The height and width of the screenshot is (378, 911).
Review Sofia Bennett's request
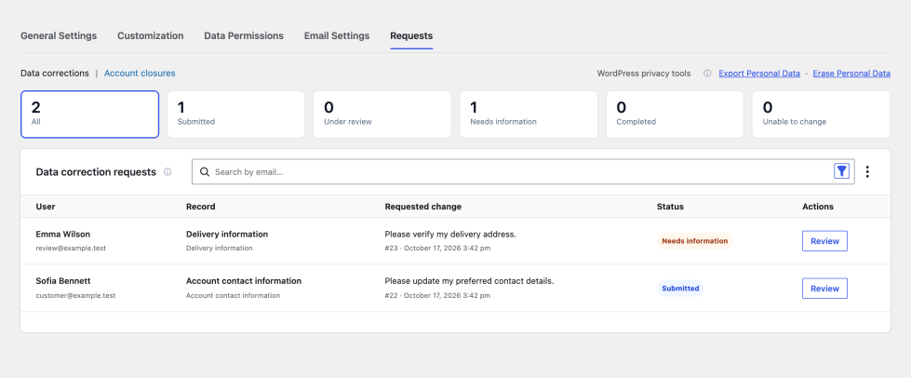coord(824,289)
